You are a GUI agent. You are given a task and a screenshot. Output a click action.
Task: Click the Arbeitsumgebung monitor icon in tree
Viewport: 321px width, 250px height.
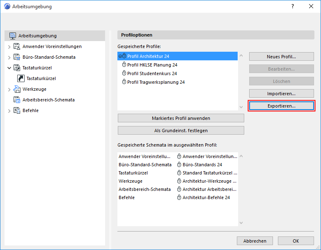pos(12,36)
